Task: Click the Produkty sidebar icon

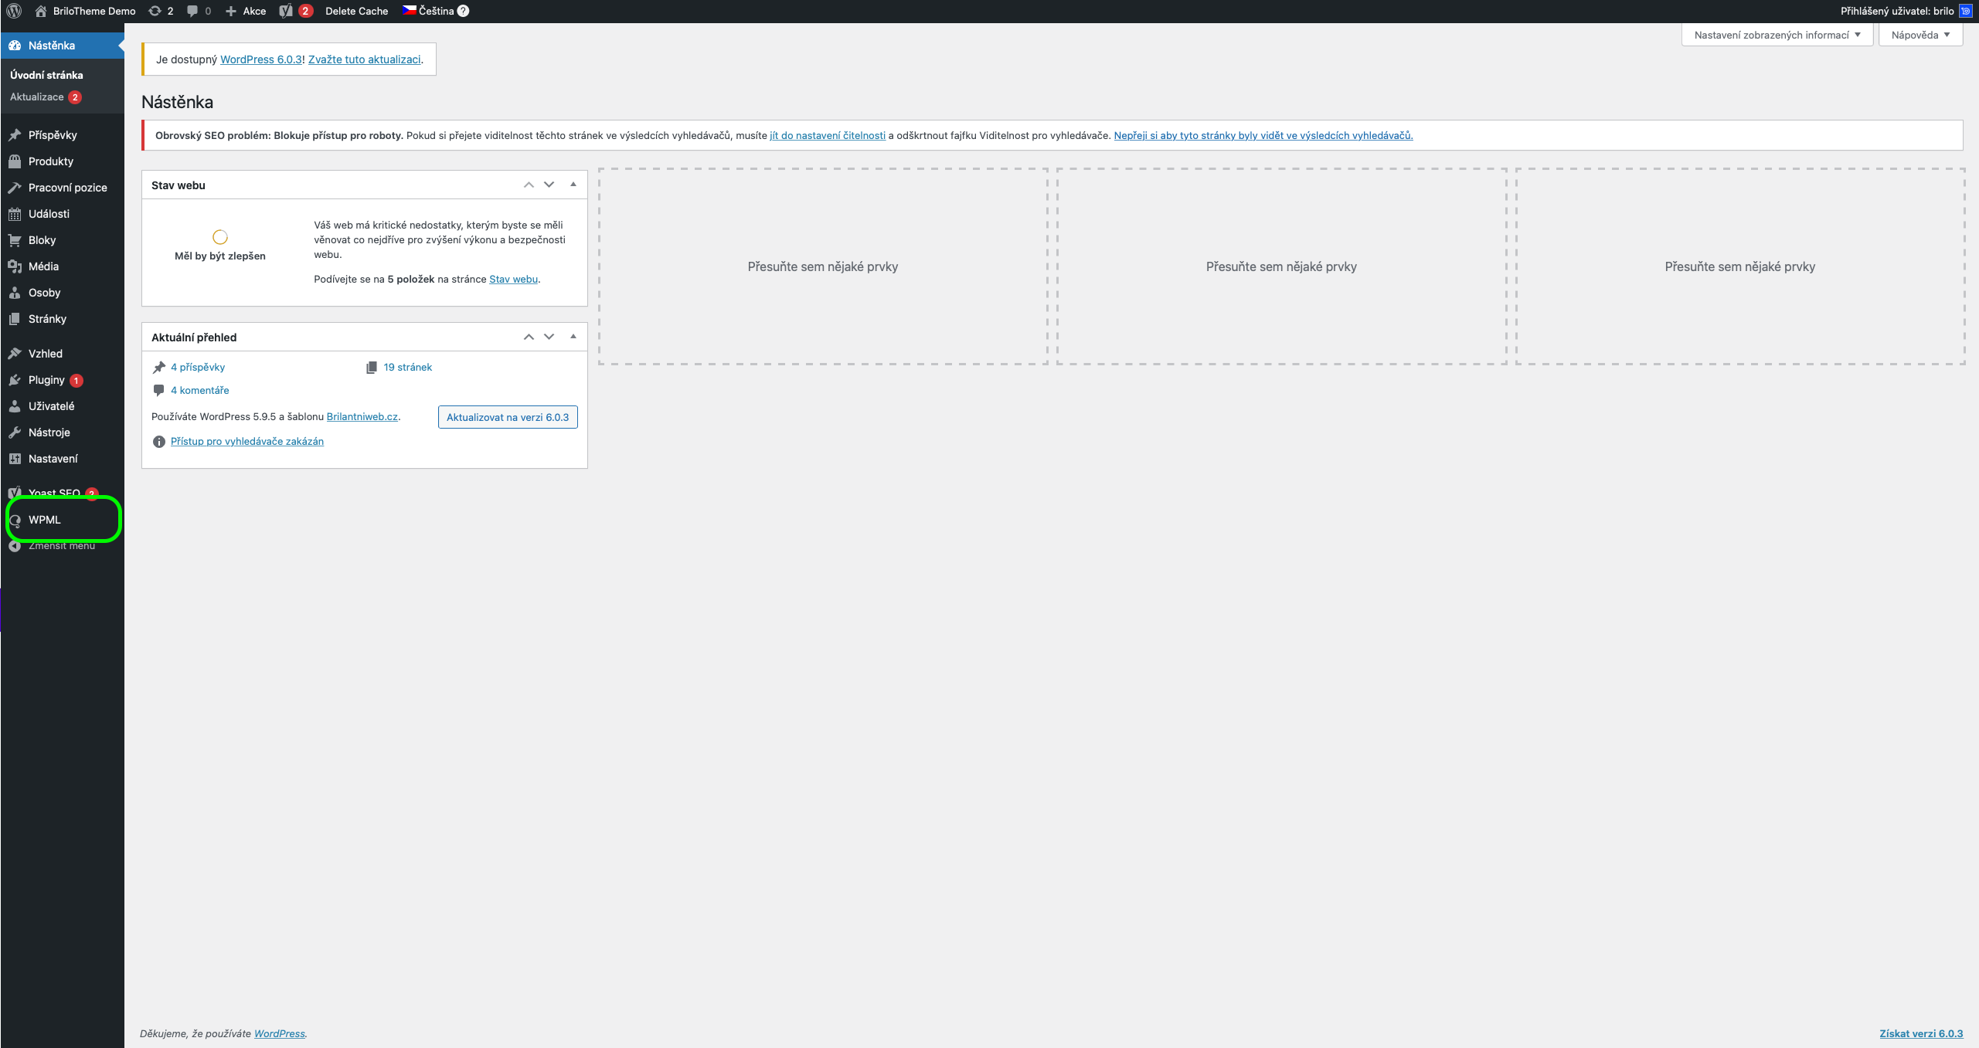Action: (x=15, y=161)
